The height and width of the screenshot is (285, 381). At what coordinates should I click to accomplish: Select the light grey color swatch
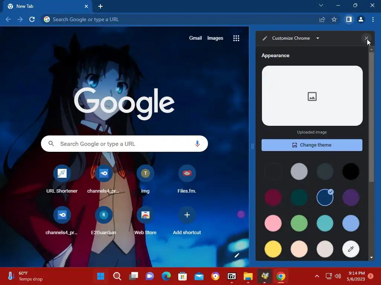coord(299,171)
